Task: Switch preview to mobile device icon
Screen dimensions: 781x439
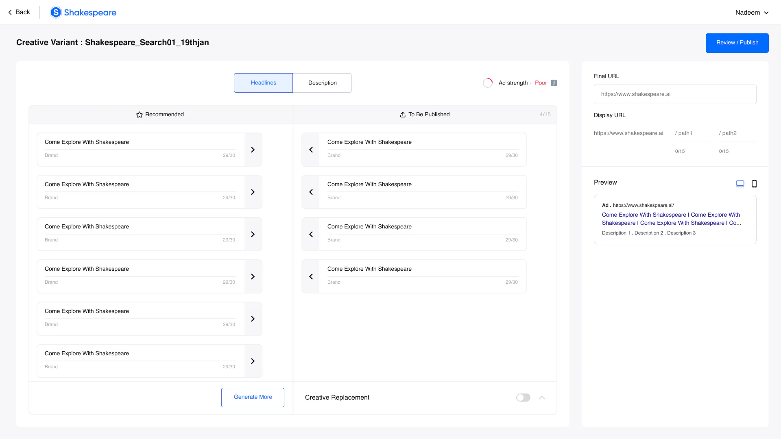Action: [754, 184]
